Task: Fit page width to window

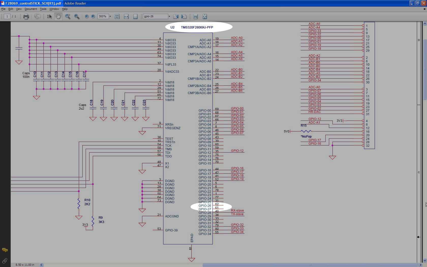Action: point(126,17)
